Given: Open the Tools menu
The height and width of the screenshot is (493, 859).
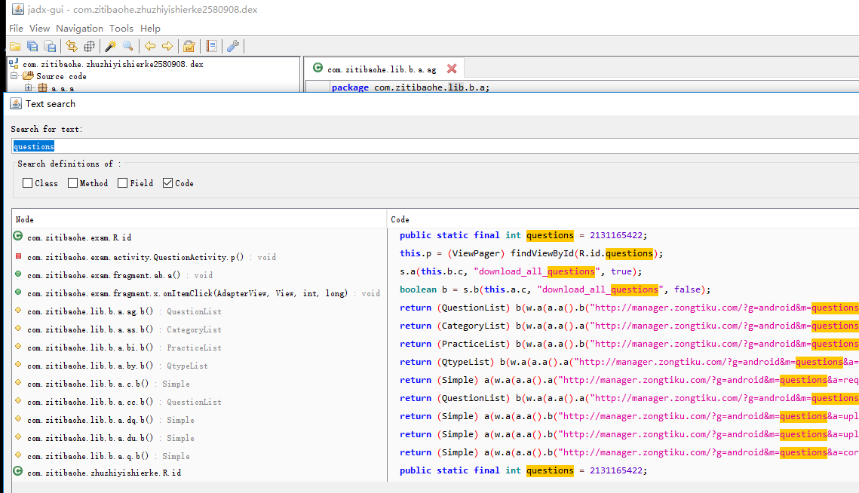Looking at the screenshot, I should [121, 29].
